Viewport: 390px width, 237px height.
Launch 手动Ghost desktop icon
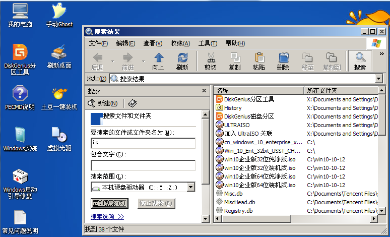(x=59, y=15)
